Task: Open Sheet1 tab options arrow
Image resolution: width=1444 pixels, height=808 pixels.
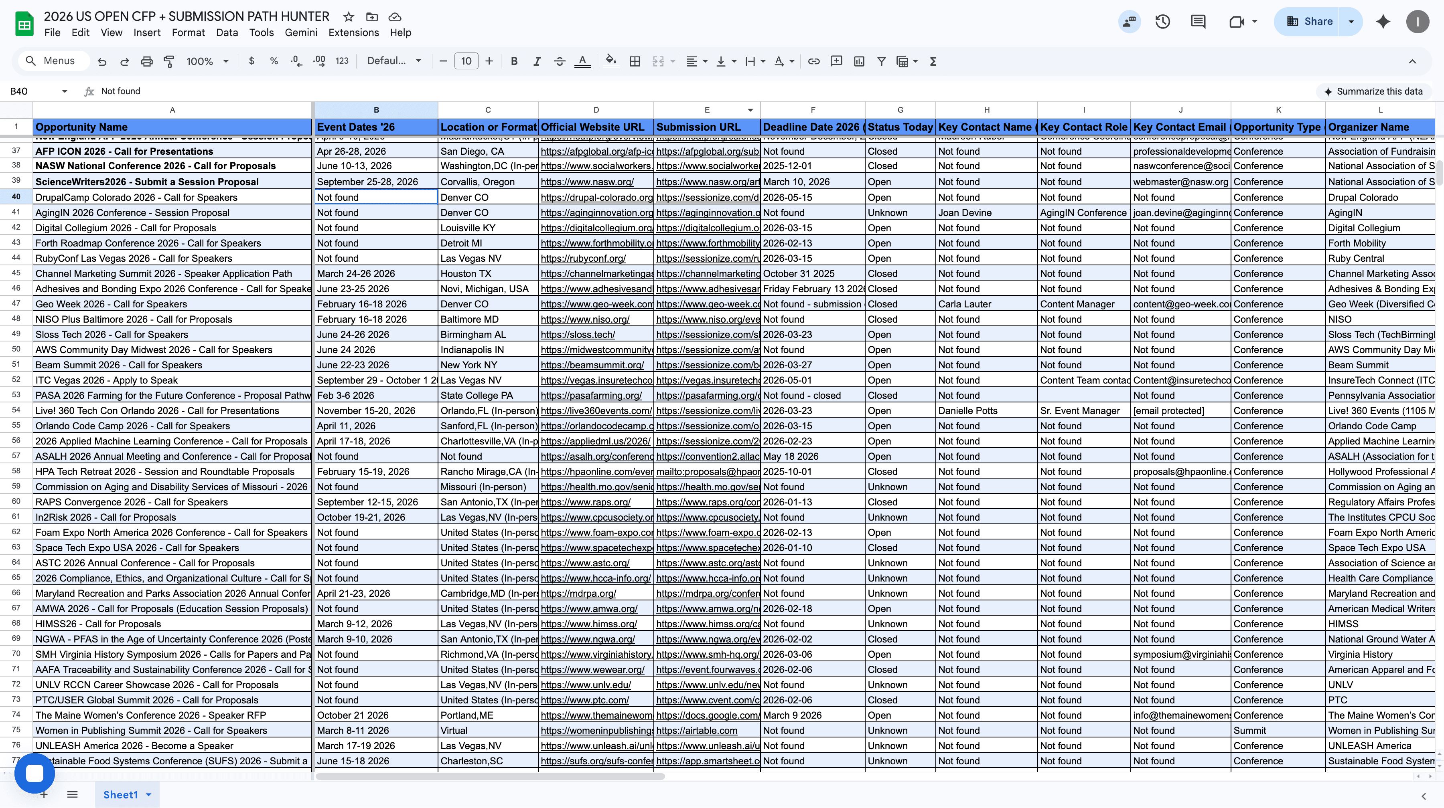Action: (148, 794)
